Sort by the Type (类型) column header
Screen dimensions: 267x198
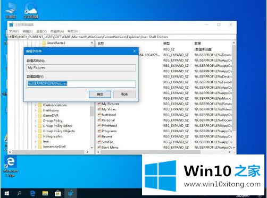[166, 44]
